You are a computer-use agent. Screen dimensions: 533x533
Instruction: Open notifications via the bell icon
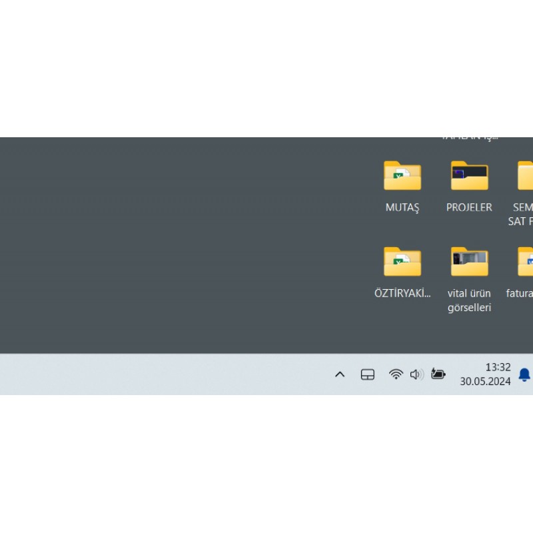(x=524, y=374)
